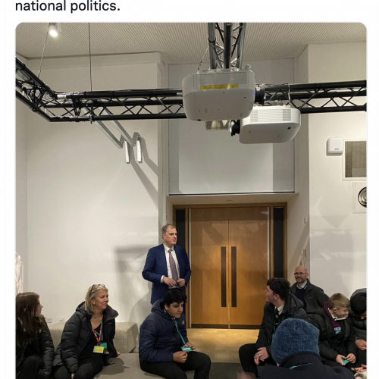Click the yellow badge on woman's lanyard
The image size is (379, 379).
click(x=99, y=349)
